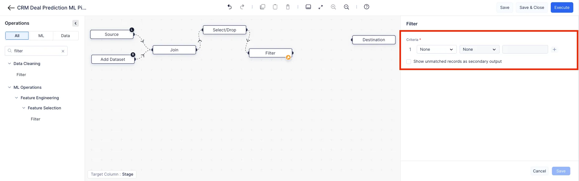Switch to the Data operations tab
Viewport: 579px width, 181px height.
[66, 36]
